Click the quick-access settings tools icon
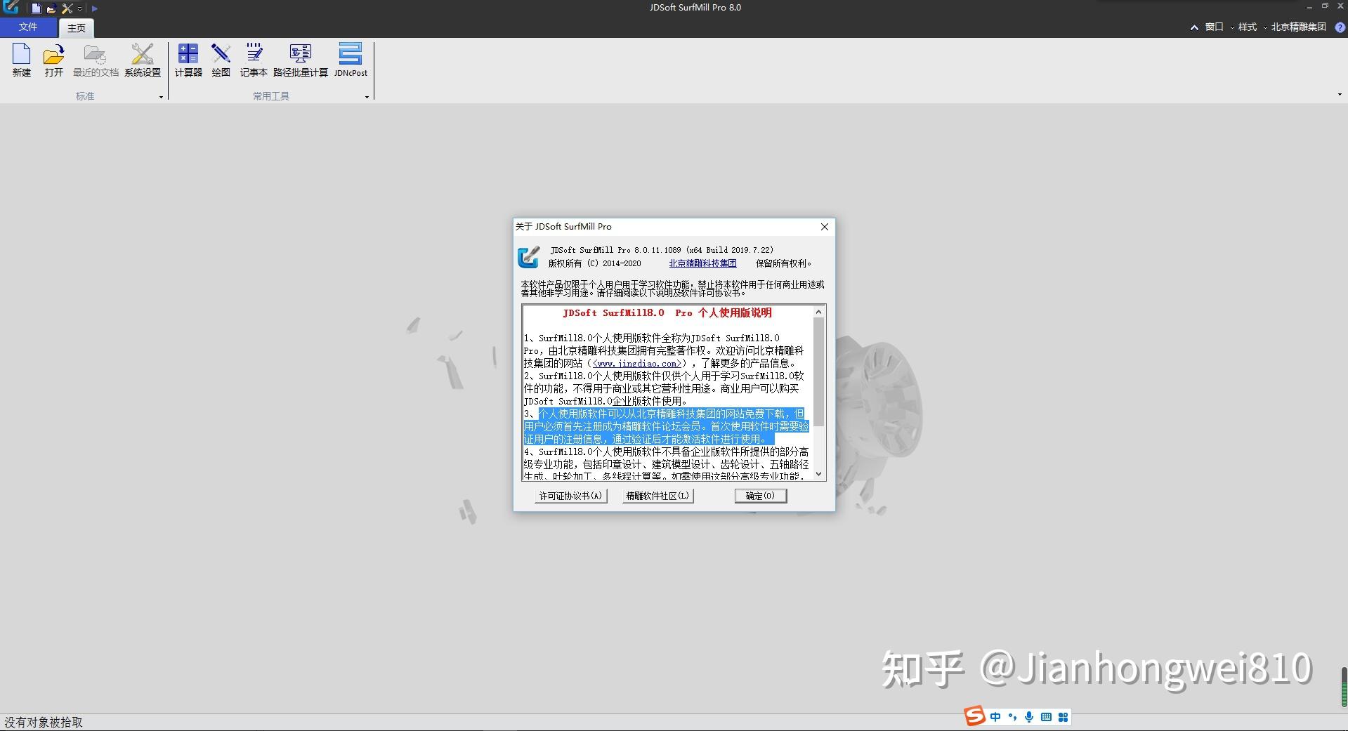Screen dimensions: 1348x731 [67, 8]
